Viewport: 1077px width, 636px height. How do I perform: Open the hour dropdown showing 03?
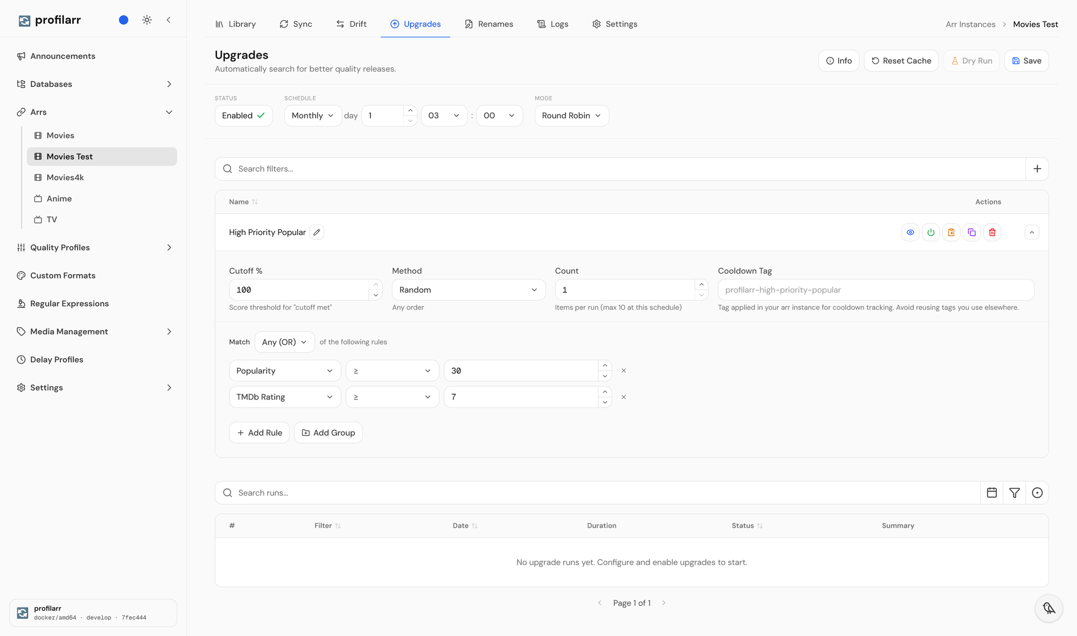(444, 116)
